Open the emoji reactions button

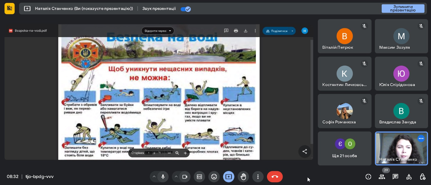(x=214, y=177)
